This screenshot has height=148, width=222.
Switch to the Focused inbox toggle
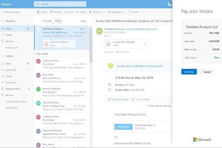[x=47, y=21]
